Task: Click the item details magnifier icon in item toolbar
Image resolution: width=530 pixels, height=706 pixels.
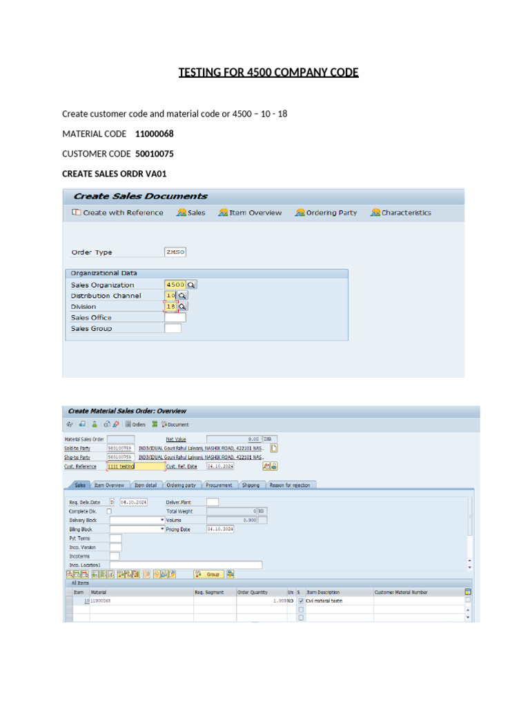Action: click(70, 574)
